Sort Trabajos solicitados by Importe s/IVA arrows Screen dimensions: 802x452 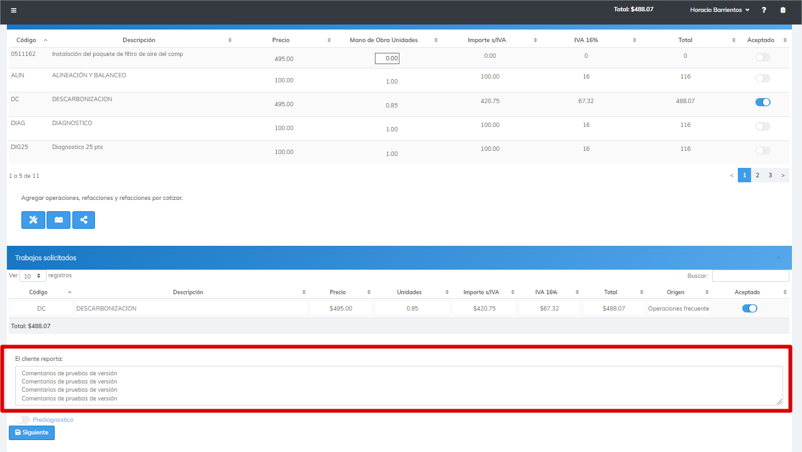click(x=513, y=292)
